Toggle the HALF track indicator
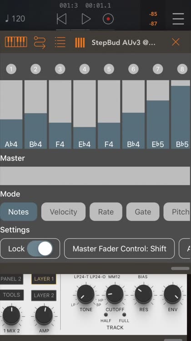The width and height of the screenshot is (191, 341). point(106,315)
